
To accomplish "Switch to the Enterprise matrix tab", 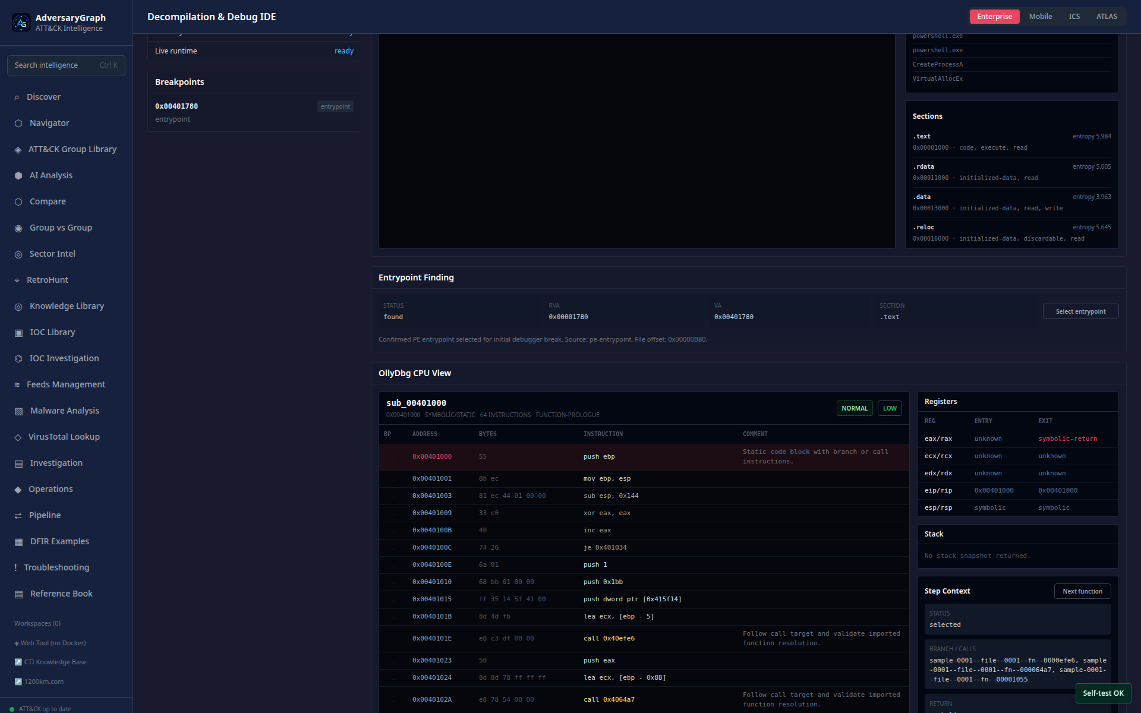I will click(994, 17).
